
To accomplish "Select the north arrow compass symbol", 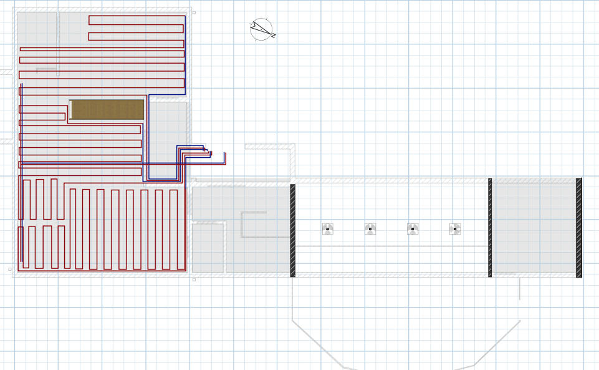I will [x=262, y=29].
